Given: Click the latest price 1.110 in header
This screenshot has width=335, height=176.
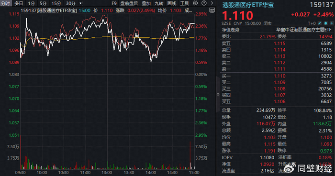Looking at the screenshot, I should click(237, 15).
